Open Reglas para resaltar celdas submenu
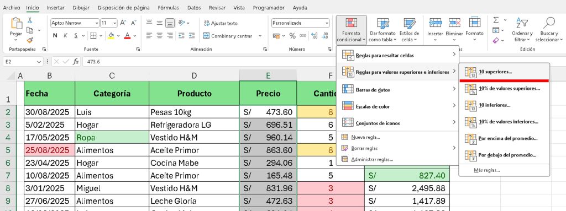Image resolution: width=566 pixels, height=211 pixels. pyautogui.click(x=398, y=55)
